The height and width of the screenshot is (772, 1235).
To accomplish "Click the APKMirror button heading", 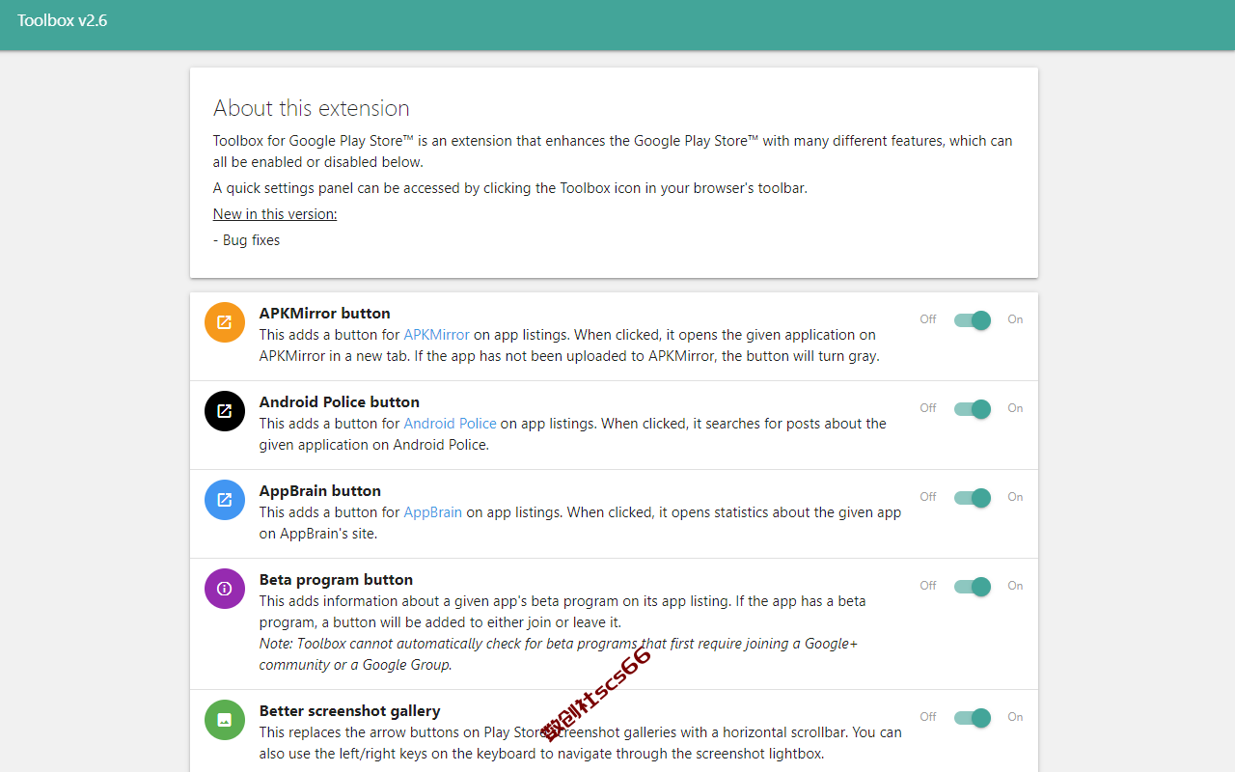I will 324,314.
